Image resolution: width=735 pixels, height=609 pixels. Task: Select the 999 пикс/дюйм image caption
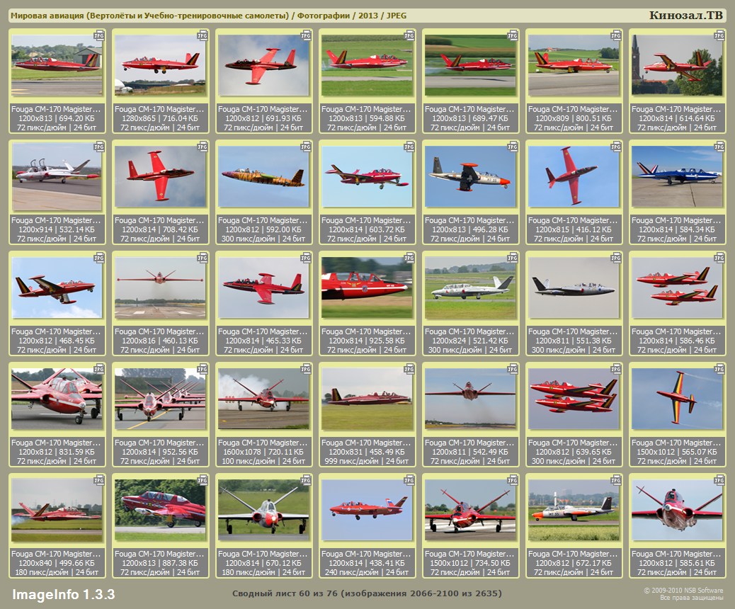366,461
